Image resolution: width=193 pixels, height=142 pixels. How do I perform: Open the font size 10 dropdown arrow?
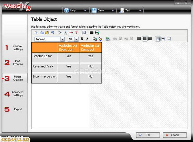76,39
